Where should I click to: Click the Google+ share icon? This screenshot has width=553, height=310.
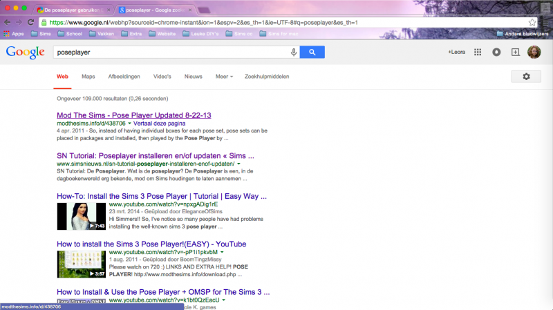(515, 52)
